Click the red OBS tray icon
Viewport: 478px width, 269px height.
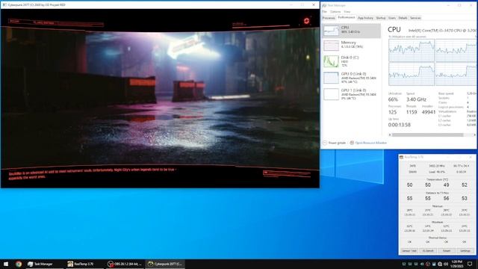(428, 264)
